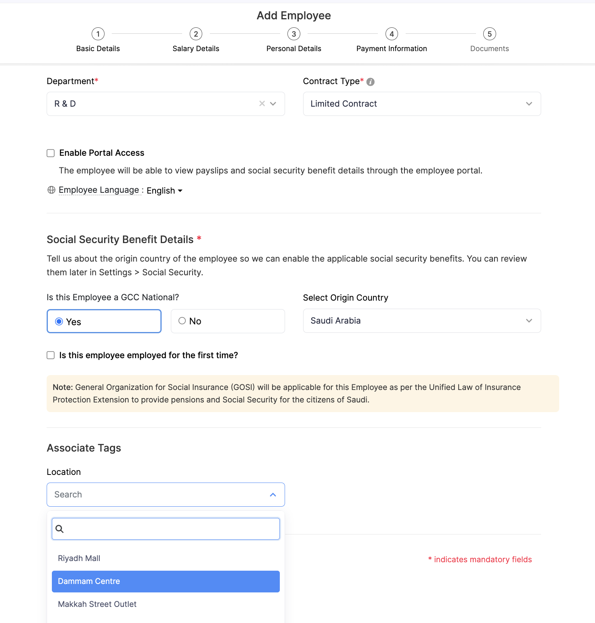Open the Contract Type dropdown
The image size is (595, 623).
(x=528, y=103)
